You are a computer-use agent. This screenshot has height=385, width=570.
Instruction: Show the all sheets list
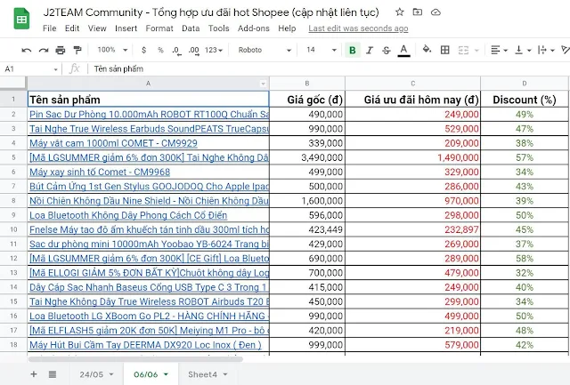tap(53, 374)
